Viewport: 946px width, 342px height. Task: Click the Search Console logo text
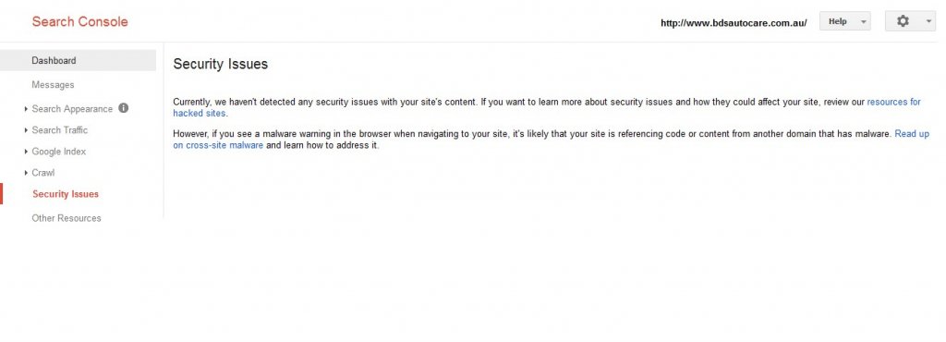[79, 21]
